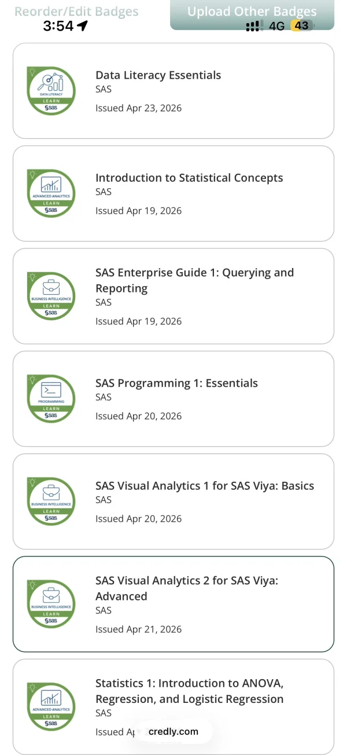Tap the Visual Analytics 1 Basics badge icon

point(51,501)
